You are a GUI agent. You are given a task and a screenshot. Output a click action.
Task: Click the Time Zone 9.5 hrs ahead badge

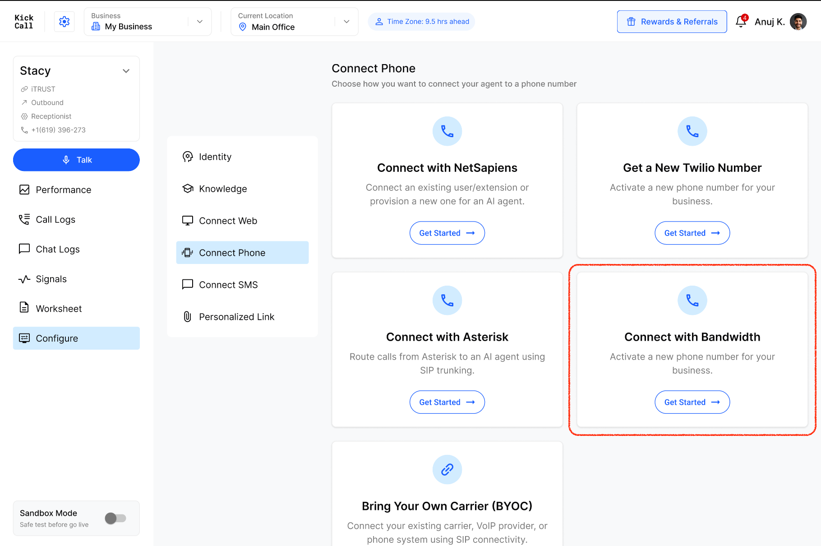(421, 22)
